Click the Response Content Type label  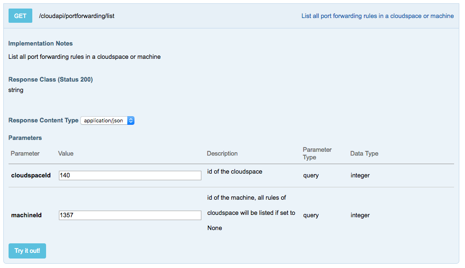tap(43, 120)
